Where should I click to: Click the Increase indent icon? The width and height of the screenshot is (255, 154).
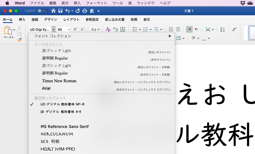178,29
